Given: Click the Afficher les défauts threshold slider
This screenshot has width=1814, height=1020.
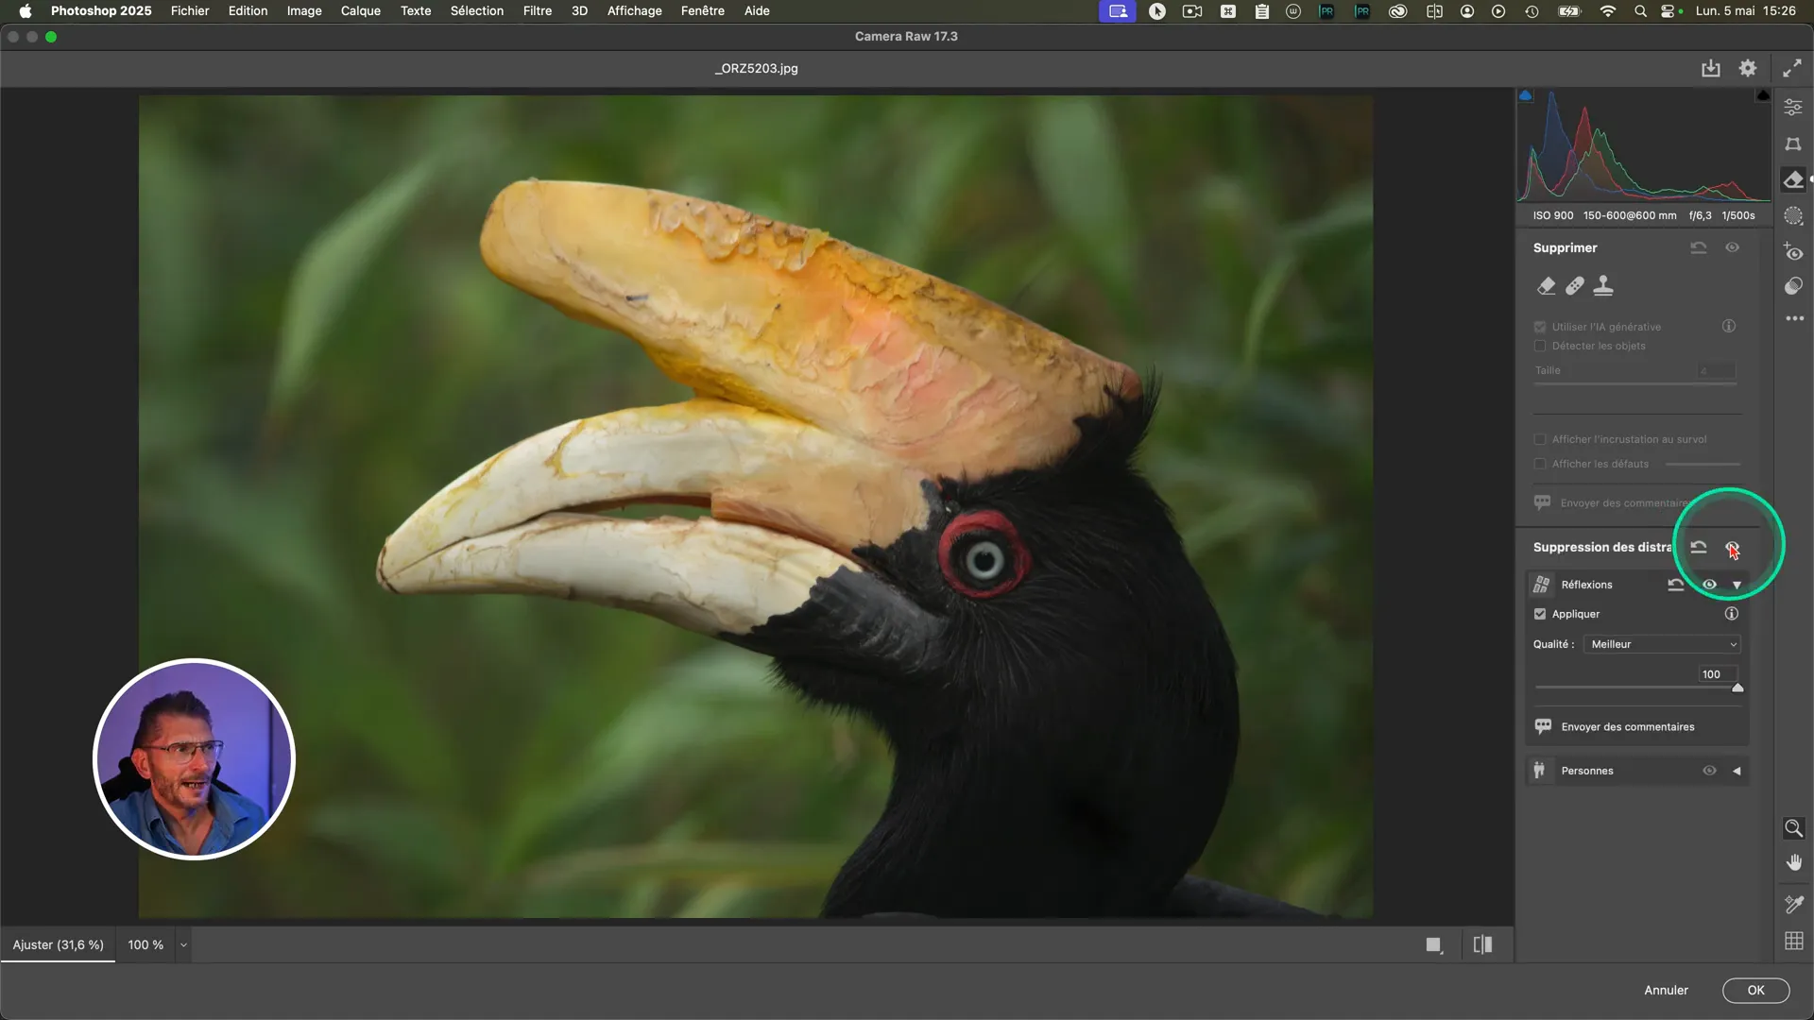Looking at the screenshot, I should tap(1703, 464).
